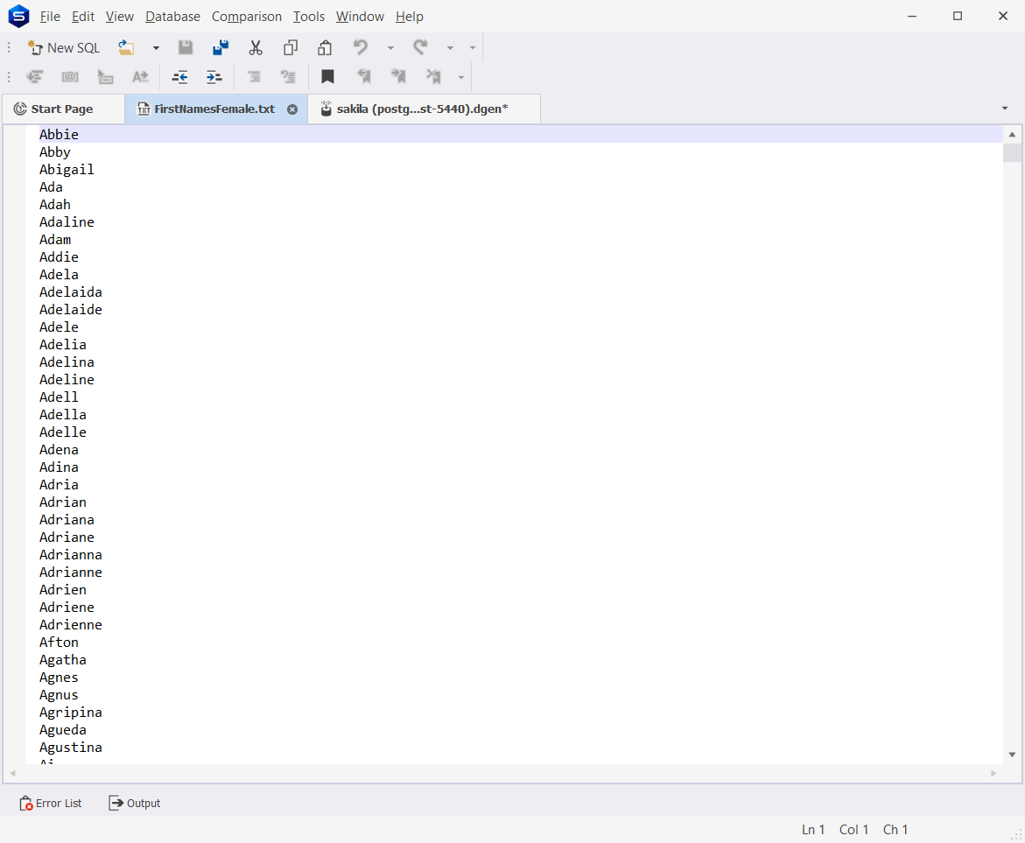This screenshot has height=843, width=1025.
Task: Expand the Redo history dropdown
Action: (x=450, y=48)
